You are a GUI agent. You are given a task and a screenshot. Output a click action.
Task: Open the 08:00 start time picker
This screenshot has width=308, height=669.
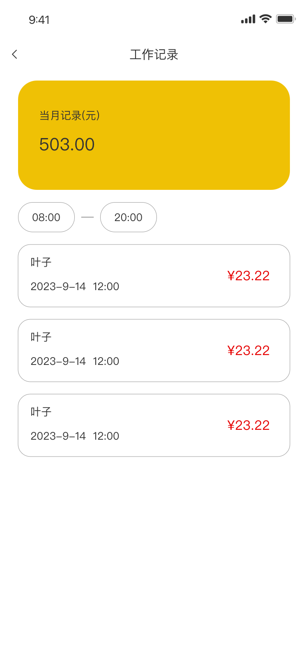(x=46, y=217)
